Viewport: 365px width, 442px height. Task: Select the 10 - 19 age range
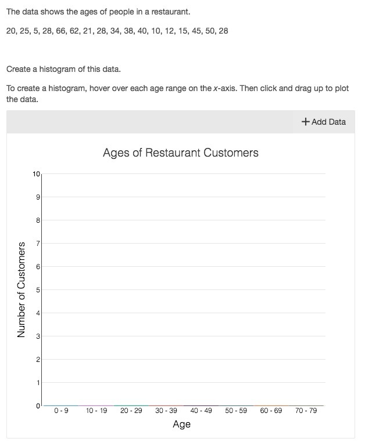click(x=96, y=411)
